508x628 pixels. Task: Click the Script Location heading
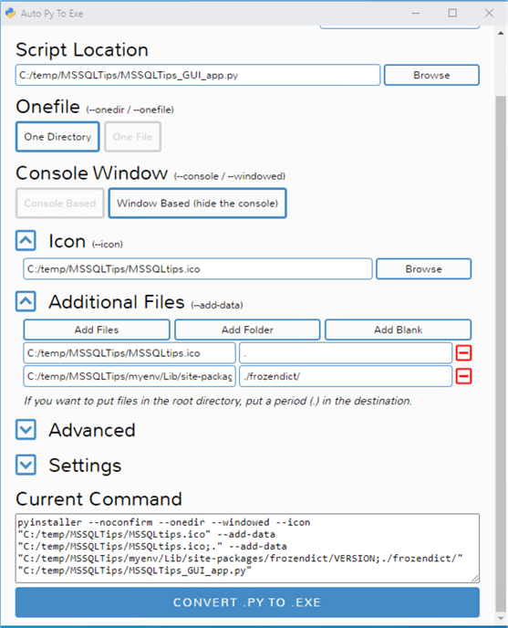pos(82,50)
